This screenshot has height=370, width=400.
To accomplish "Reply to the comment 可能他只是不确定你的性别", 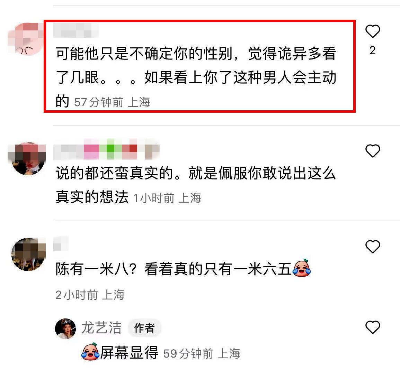I will click(196, 77).
